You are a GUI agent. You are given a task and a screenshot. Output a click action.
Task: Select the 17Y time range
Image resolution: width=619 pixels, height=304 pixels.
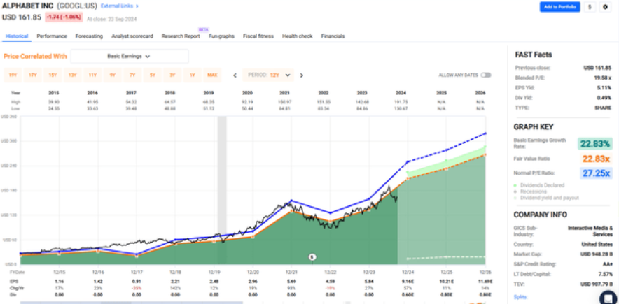click(33, 75)
